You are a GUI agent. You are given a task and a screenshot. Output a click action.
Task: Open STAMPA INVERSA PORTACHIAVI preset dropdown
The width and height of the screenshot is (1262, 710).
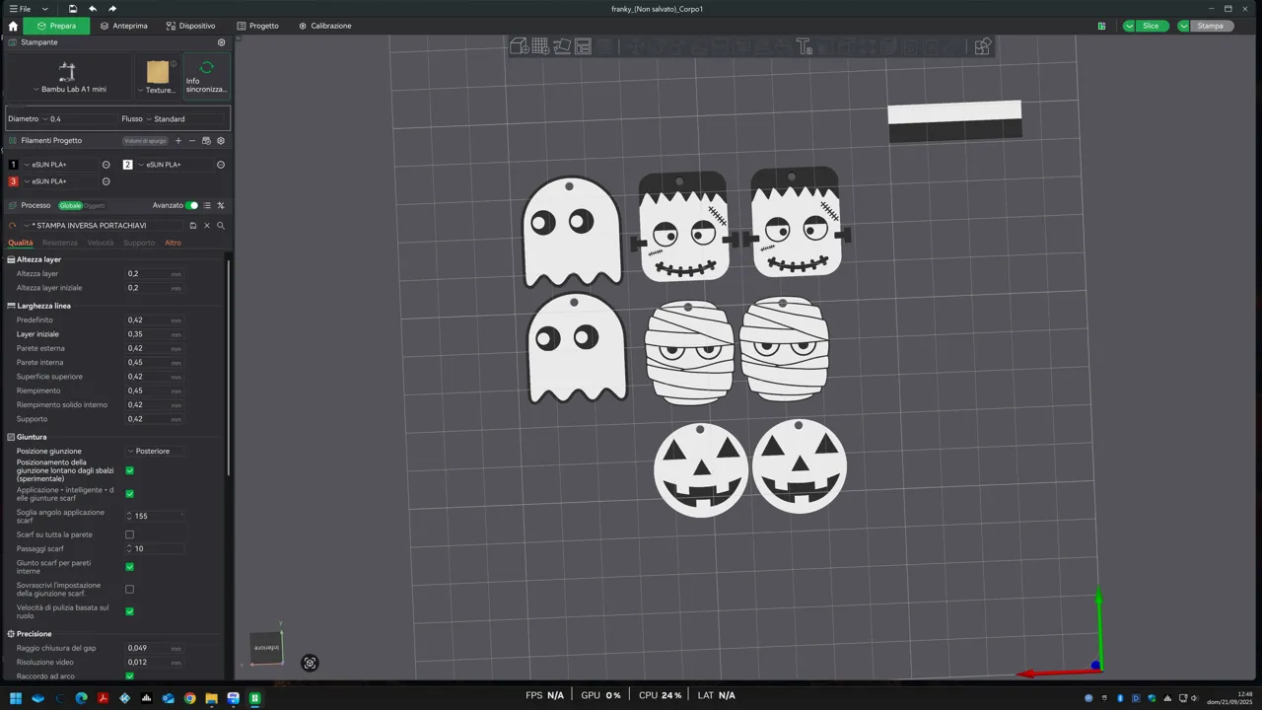pyautogui.click(x=103, y=226)
